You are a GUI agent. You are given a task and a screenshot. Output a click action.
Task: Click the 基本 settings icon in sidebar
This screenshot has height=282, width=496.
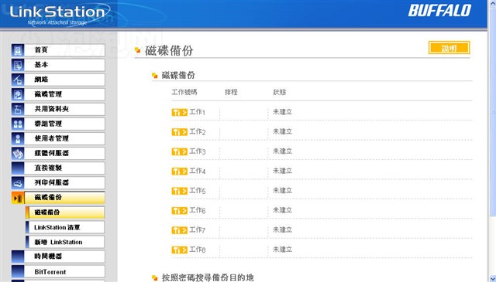[x=18, y=65]
